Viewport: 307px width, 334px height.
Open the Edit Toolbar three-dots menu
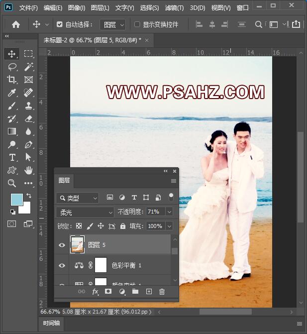pos(28,183)
